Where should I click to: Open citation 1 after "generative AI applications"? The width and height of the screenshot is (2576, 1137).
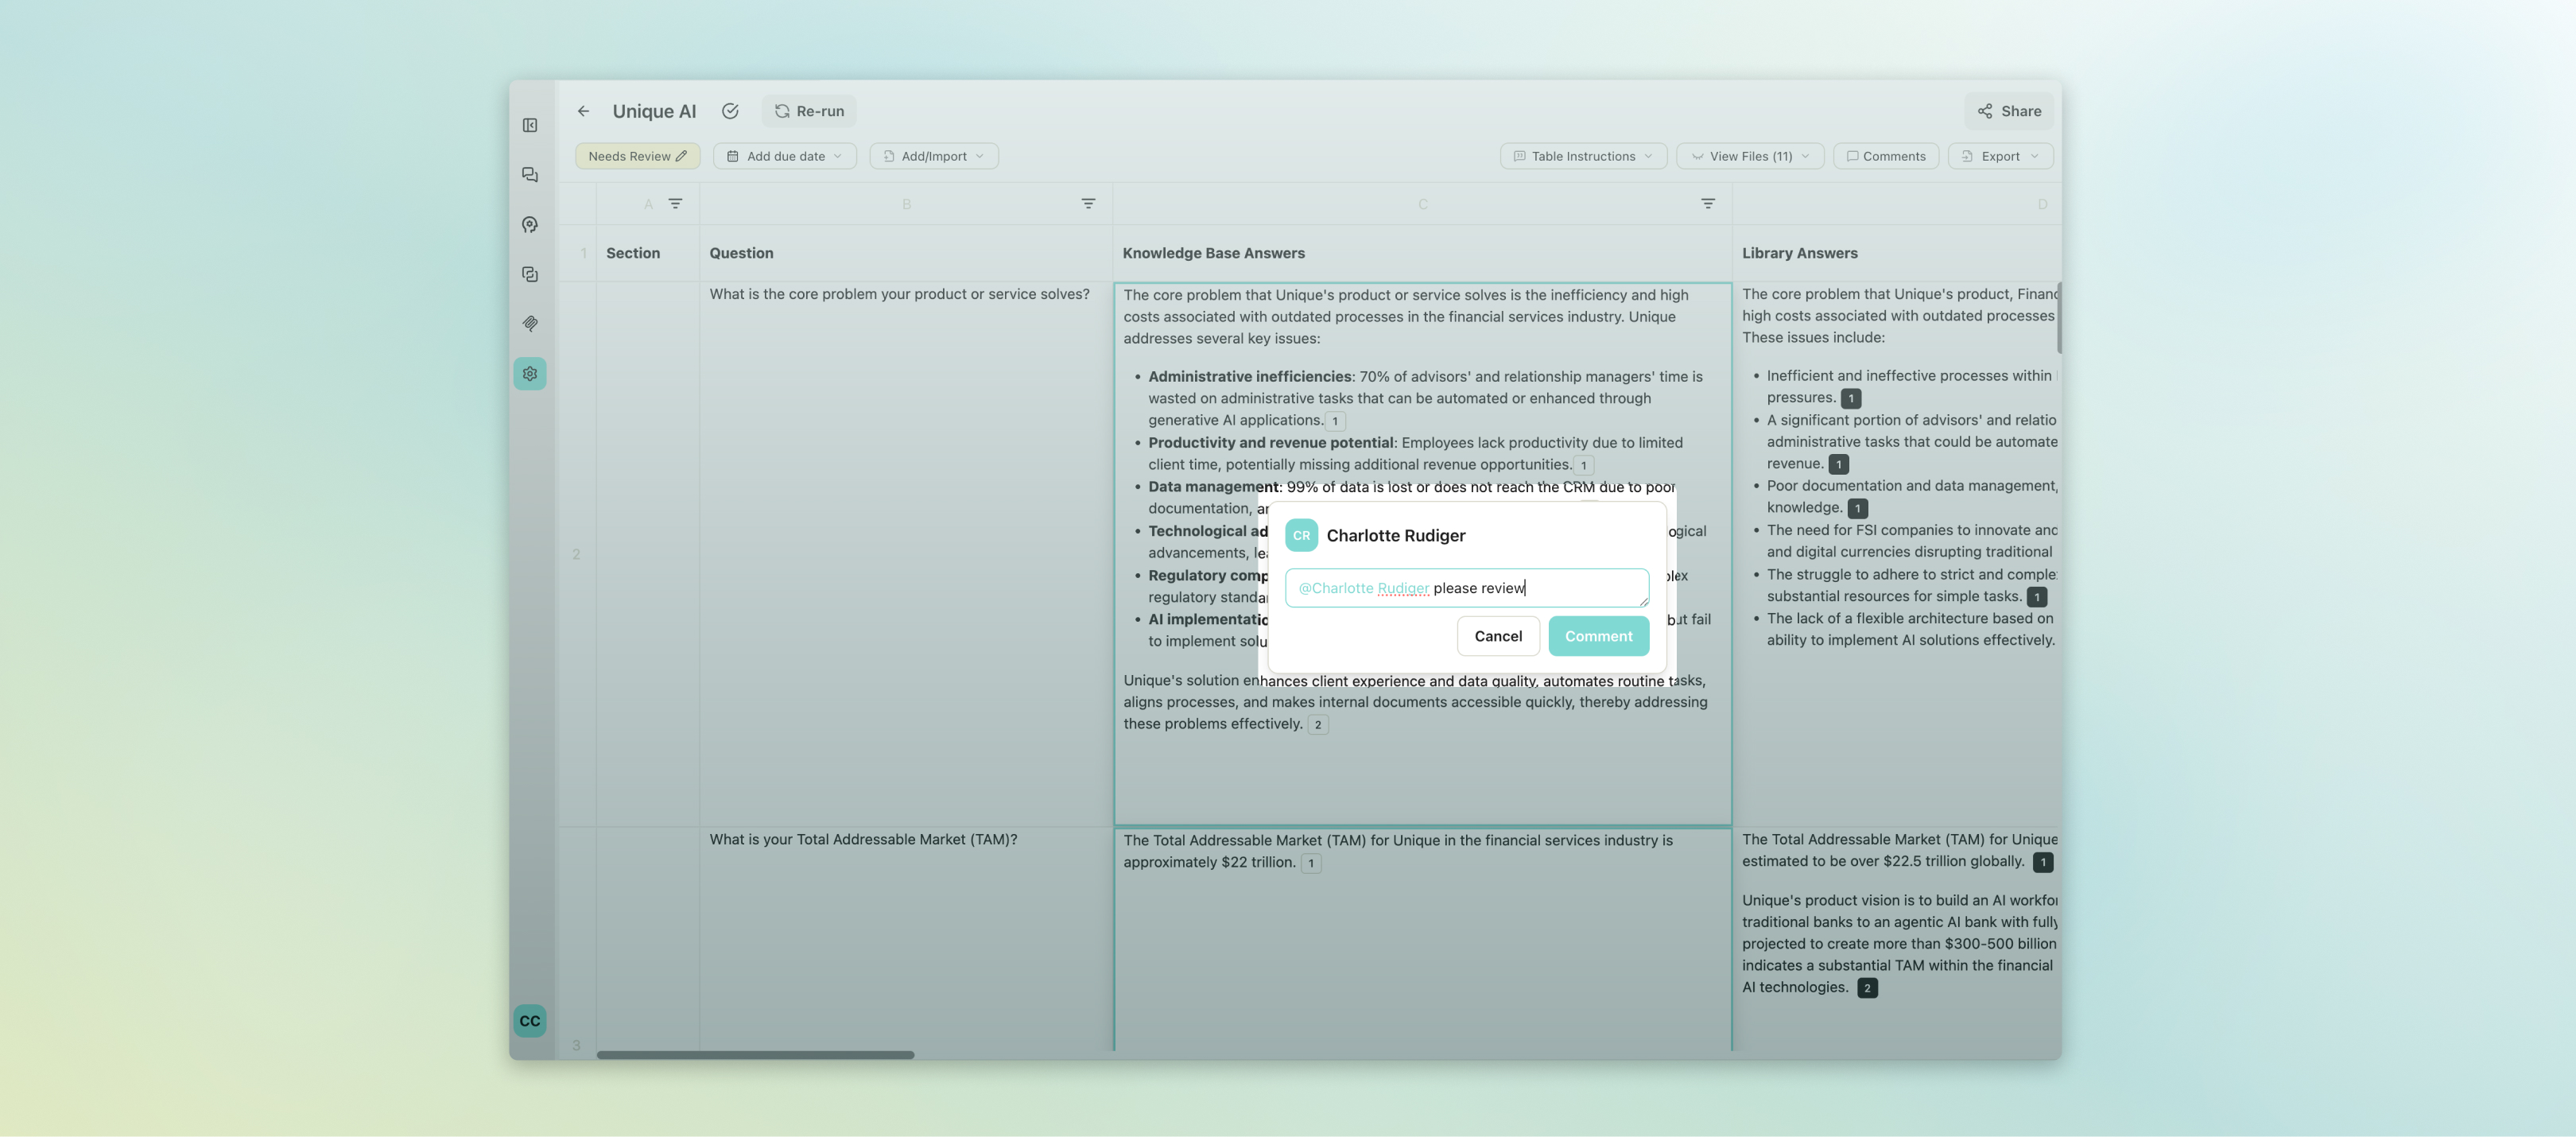coord(1335,421)
